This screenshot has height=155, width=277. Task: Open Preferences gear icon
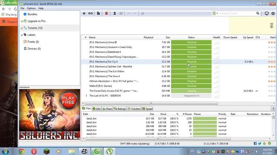tap(273, 13)
